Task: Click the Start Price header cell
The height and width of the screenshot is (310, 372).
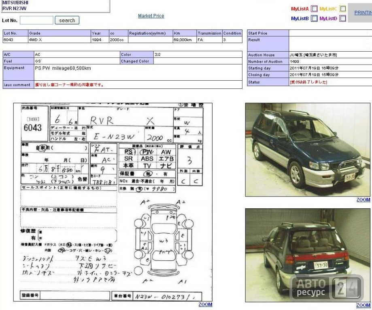Action: pos(268,33)
